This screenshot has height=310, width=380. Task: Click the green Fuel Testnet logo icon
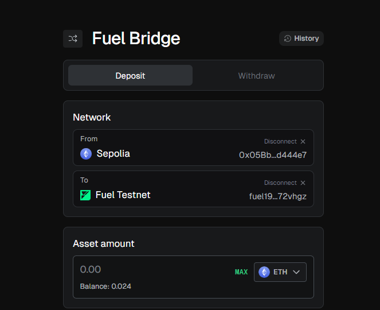85,195
